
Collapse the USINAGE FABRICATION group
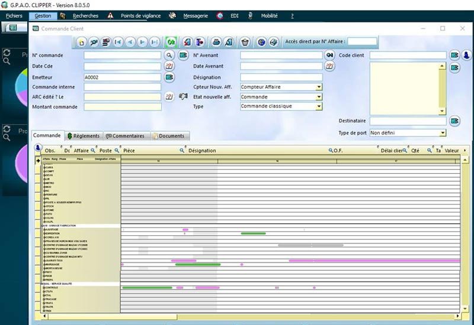tap(42, 226)
